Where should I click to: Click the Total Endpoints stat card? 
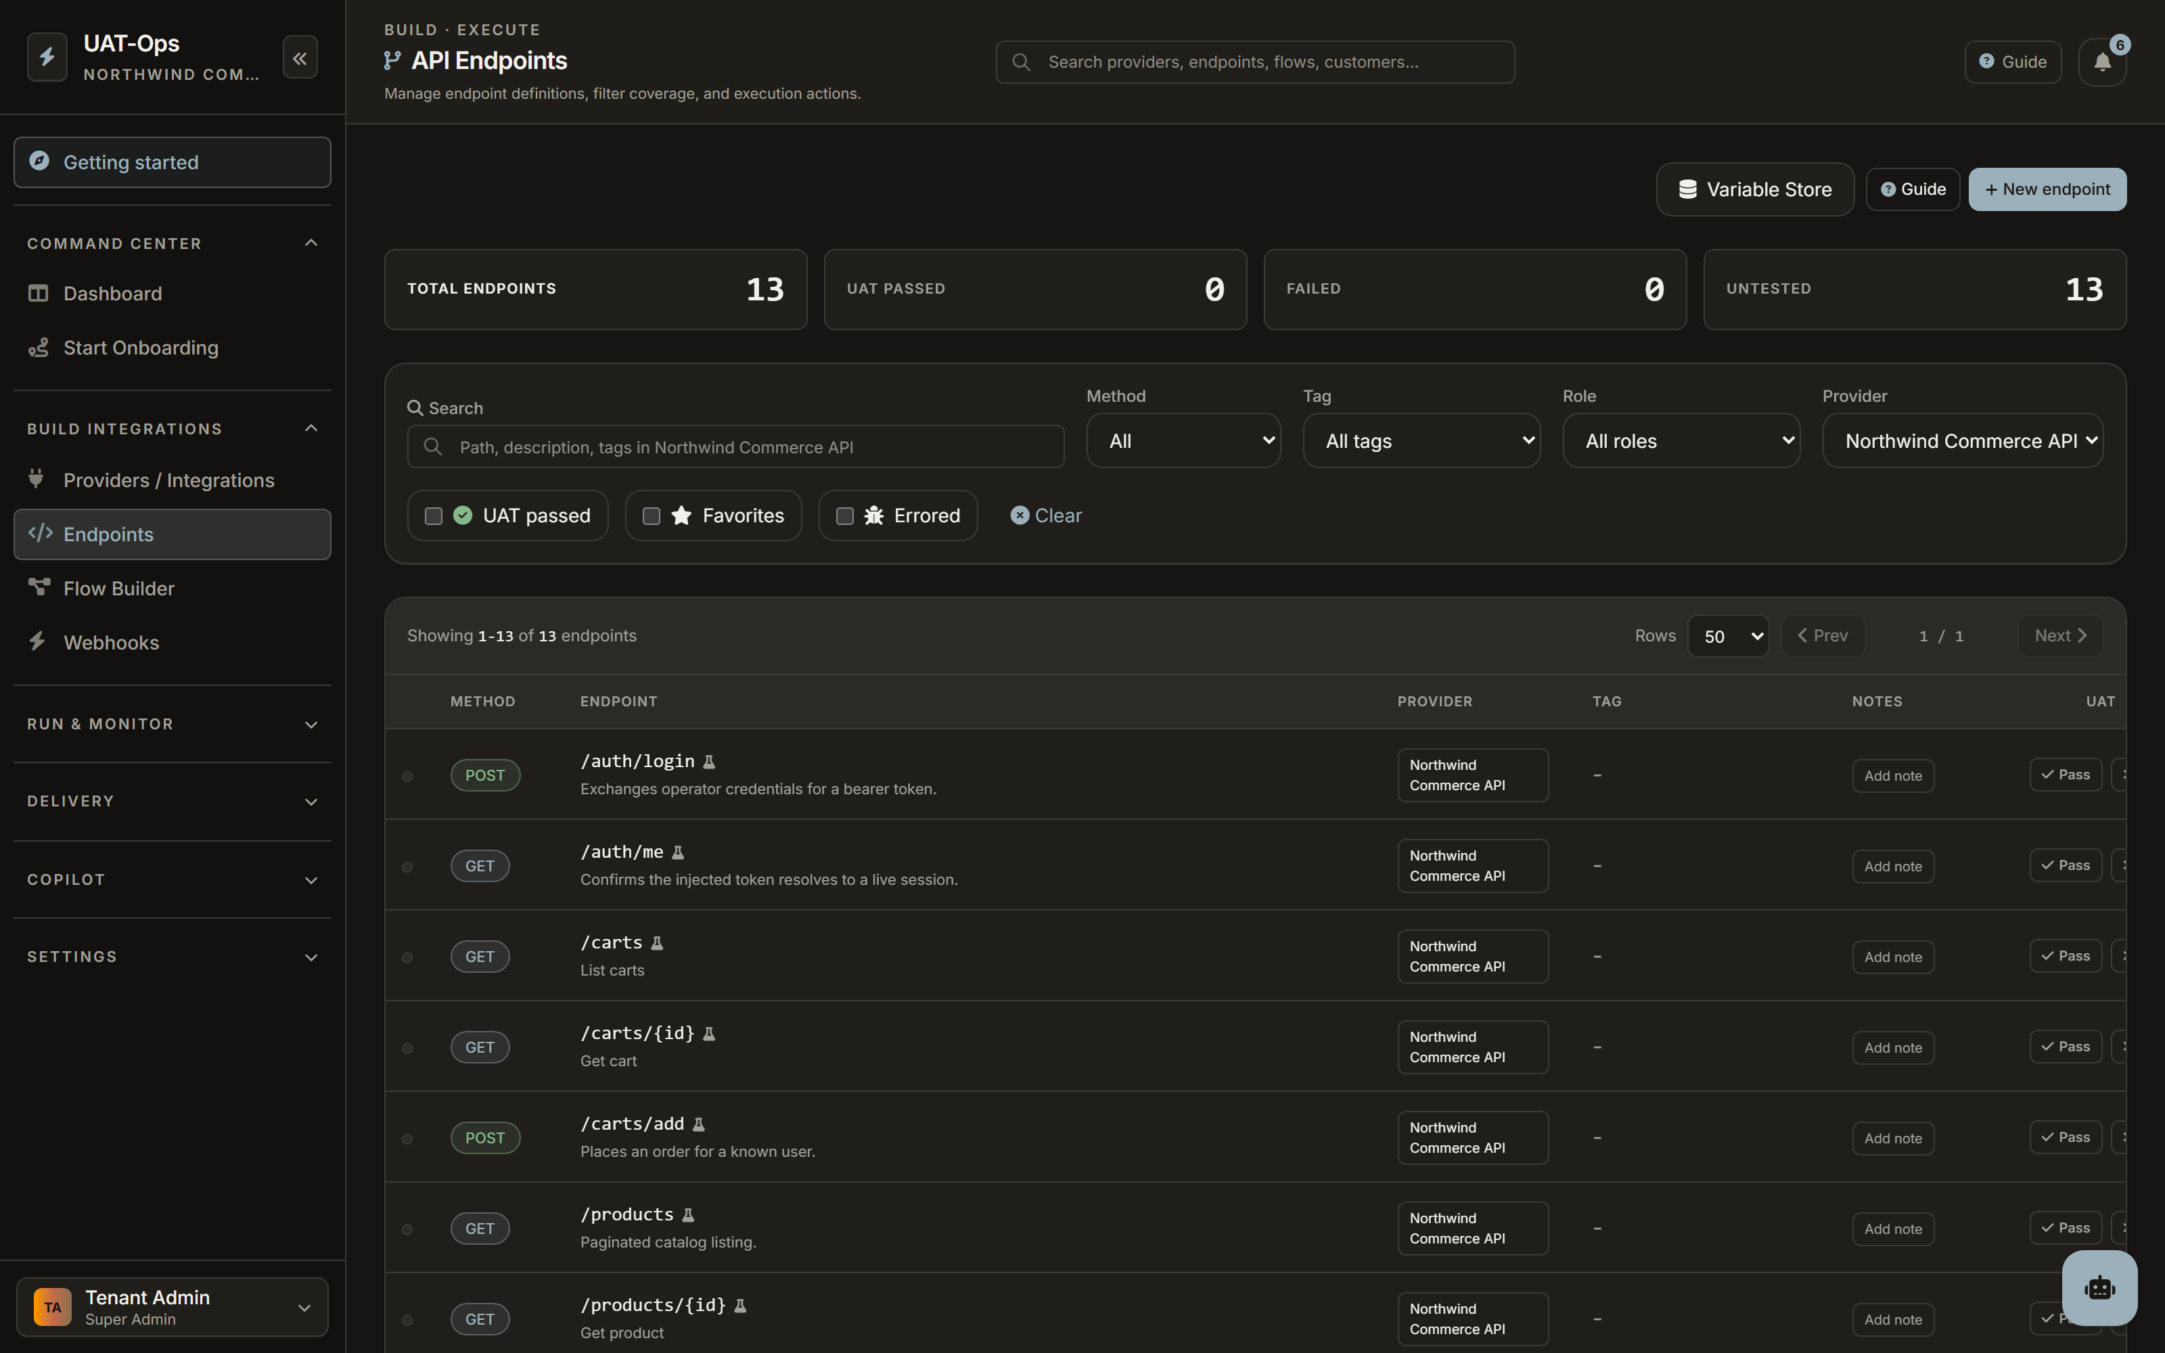tap(595, 289)
